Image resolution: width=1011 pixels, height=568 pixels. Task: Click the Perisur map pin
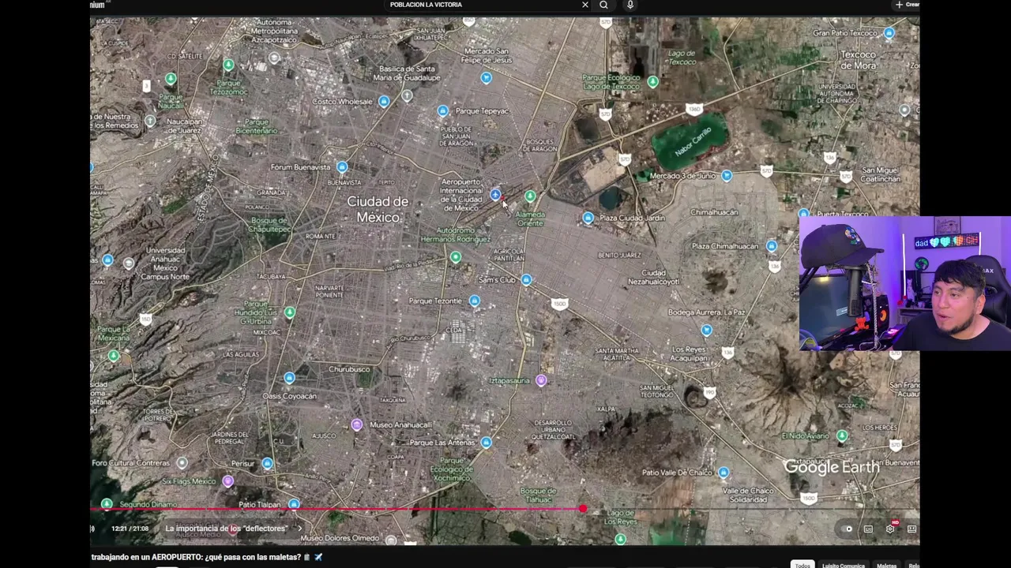pos(267,464)
